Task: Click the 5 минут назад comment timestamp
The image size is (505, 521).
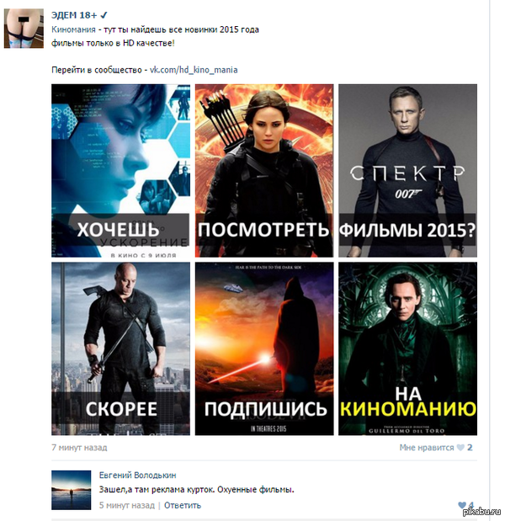Action: pos(127,505)
